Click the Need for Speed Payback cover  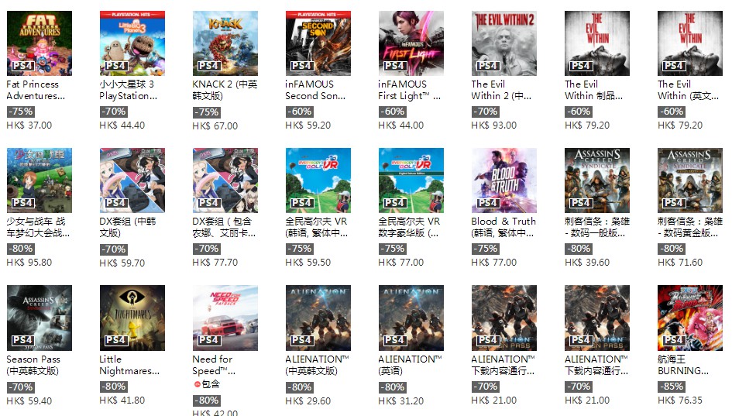tap(225, 318)
